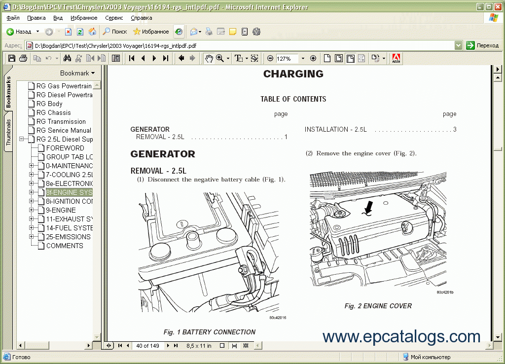Viewport: 505px width, 364px height.
Task: Open the Back button history dropdown
Action: 37,32
